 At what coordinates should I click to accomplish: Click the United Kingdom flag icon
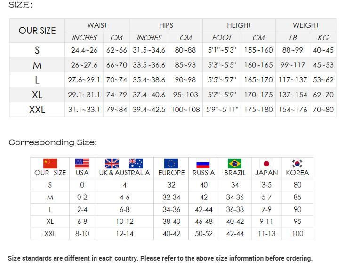(x=112, y=163)
